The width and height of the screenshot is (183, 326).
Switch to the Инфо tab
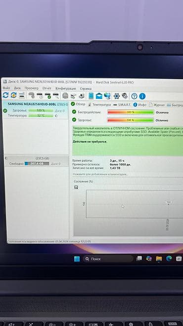(x=140, y=105)
